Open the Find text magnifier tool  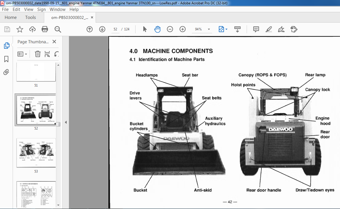pyautogui.click(x=58, y=29)
